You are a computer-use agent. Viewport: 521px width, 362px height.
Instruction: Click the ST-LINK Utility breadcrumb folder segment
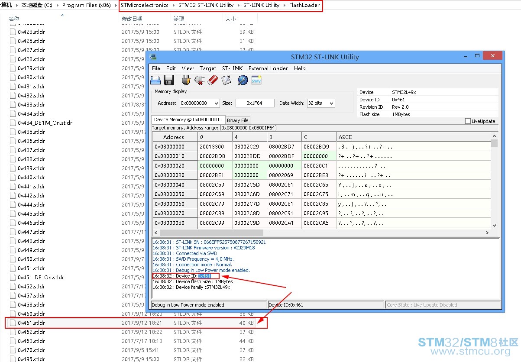(x=261, y=5)
